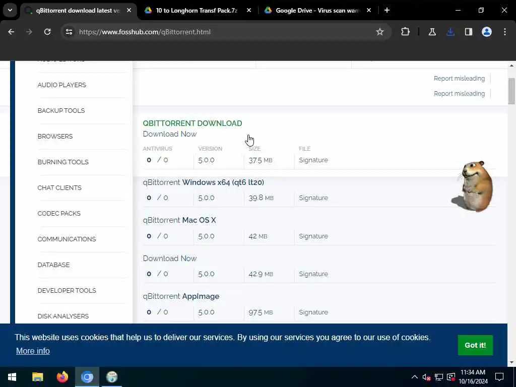Open DATABASE category

click(x=53, y=265)
